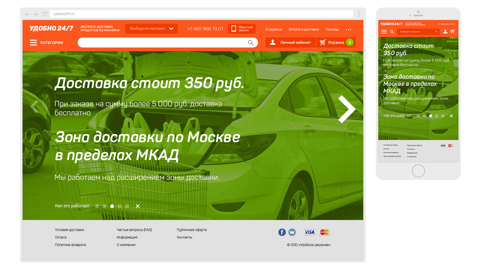Open the Частые вопросы (FAQ) footer link
Viewport: 481px width, 270px height.
[134, 230]
